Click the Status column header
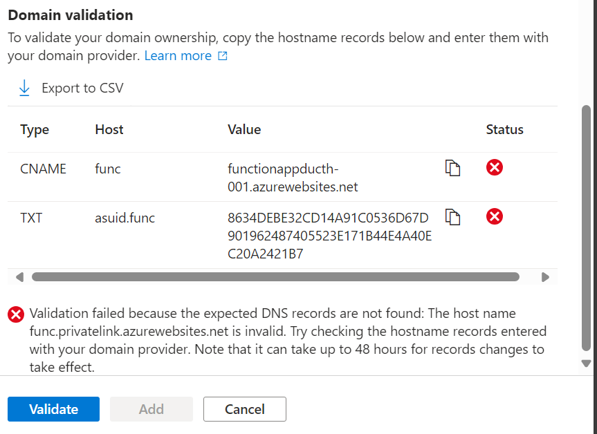Screen dimensions: 597x434 (x=504, y=129)
